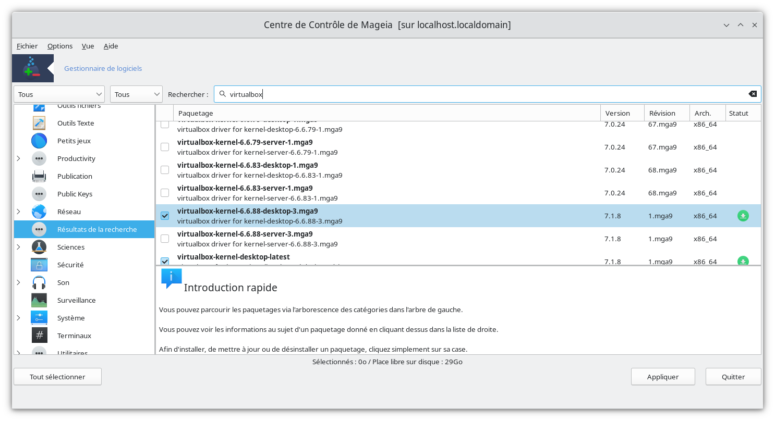Click the Tout sélectionner button
This screenshot has width=775, height=421.
pyautogui.click(x=57, y=377)
